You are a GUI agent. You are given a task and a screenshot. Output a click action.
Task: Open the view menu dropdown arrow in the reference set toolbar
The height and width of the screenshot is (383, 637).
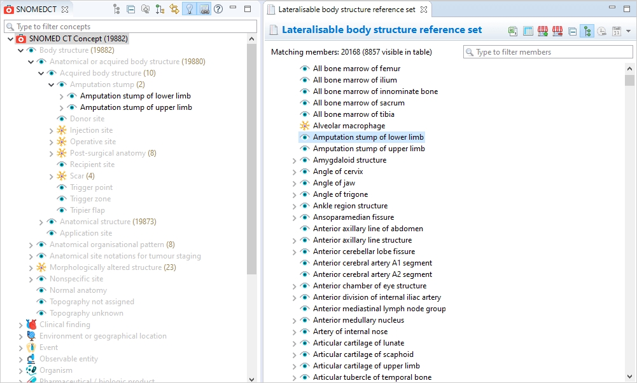pos(628,31)
